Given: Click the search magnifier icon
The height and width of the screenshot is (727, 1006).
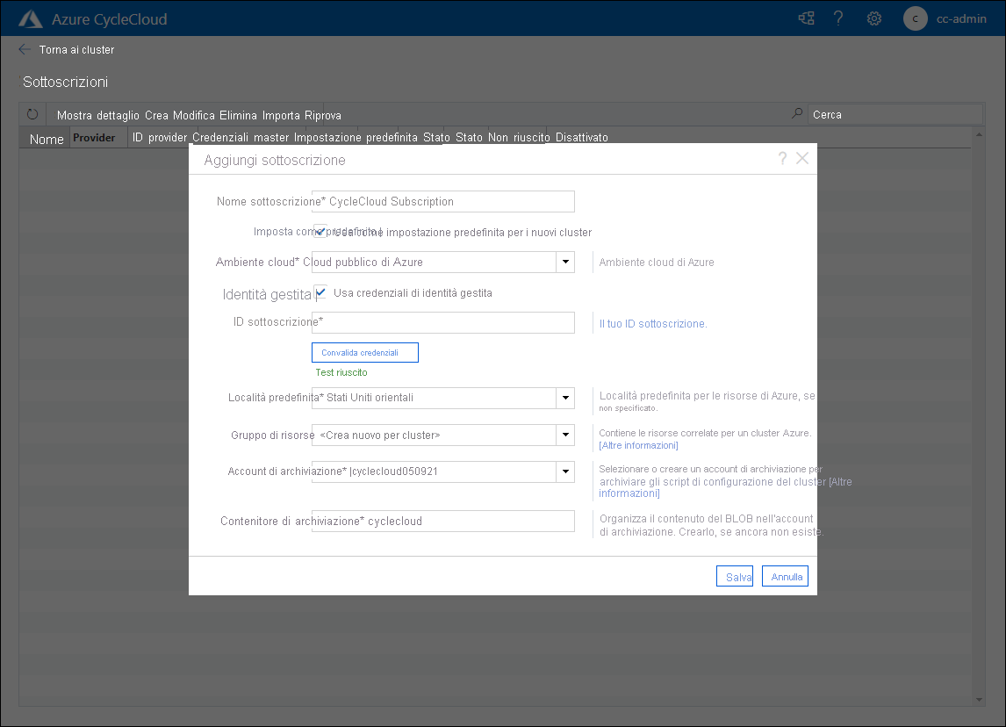Looking at the screenshot, I should coord(796,113).
